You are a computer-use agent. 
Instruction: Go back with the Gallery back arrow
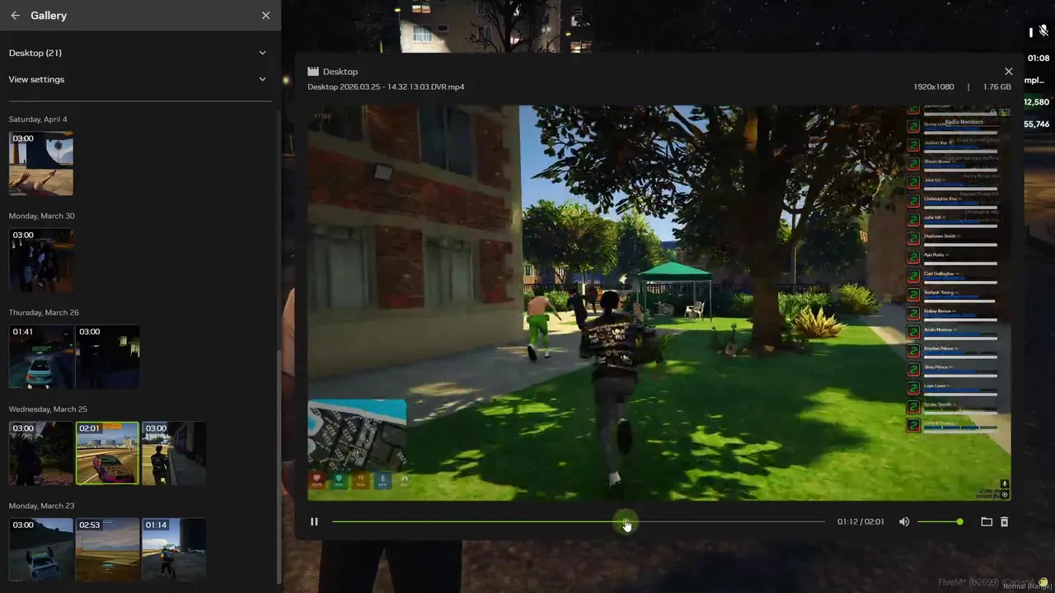pos(15,16)
